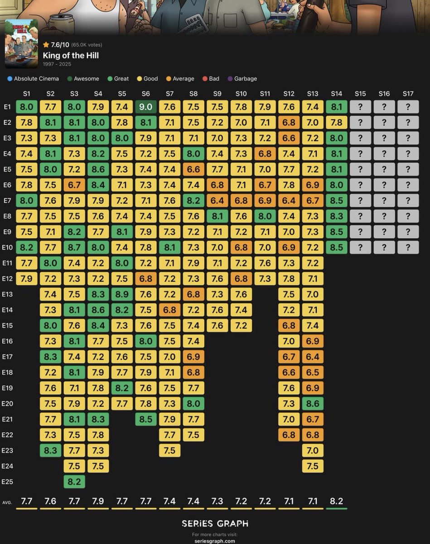Select the S6 season column header
This screenshot has width=430, height=544.
point(146,94)
